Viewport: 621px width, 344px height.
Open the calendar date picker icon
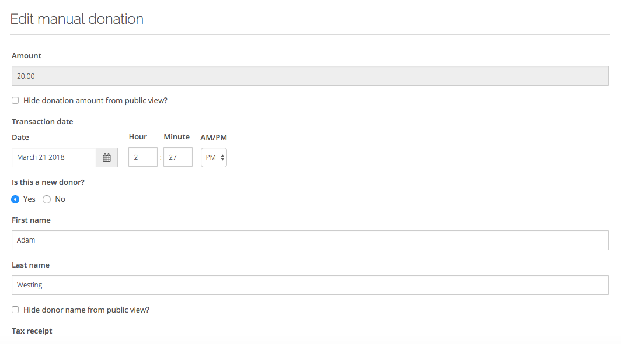click(x=107, y=157)
